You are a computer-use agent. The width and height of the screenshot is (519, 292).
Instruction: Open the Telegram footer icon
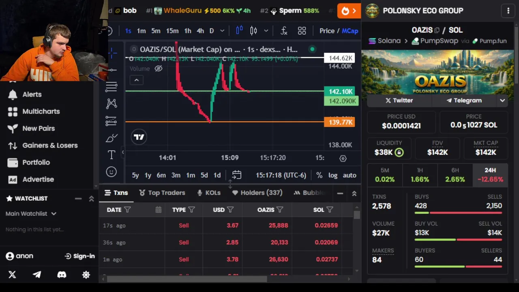tap(37, 275)
